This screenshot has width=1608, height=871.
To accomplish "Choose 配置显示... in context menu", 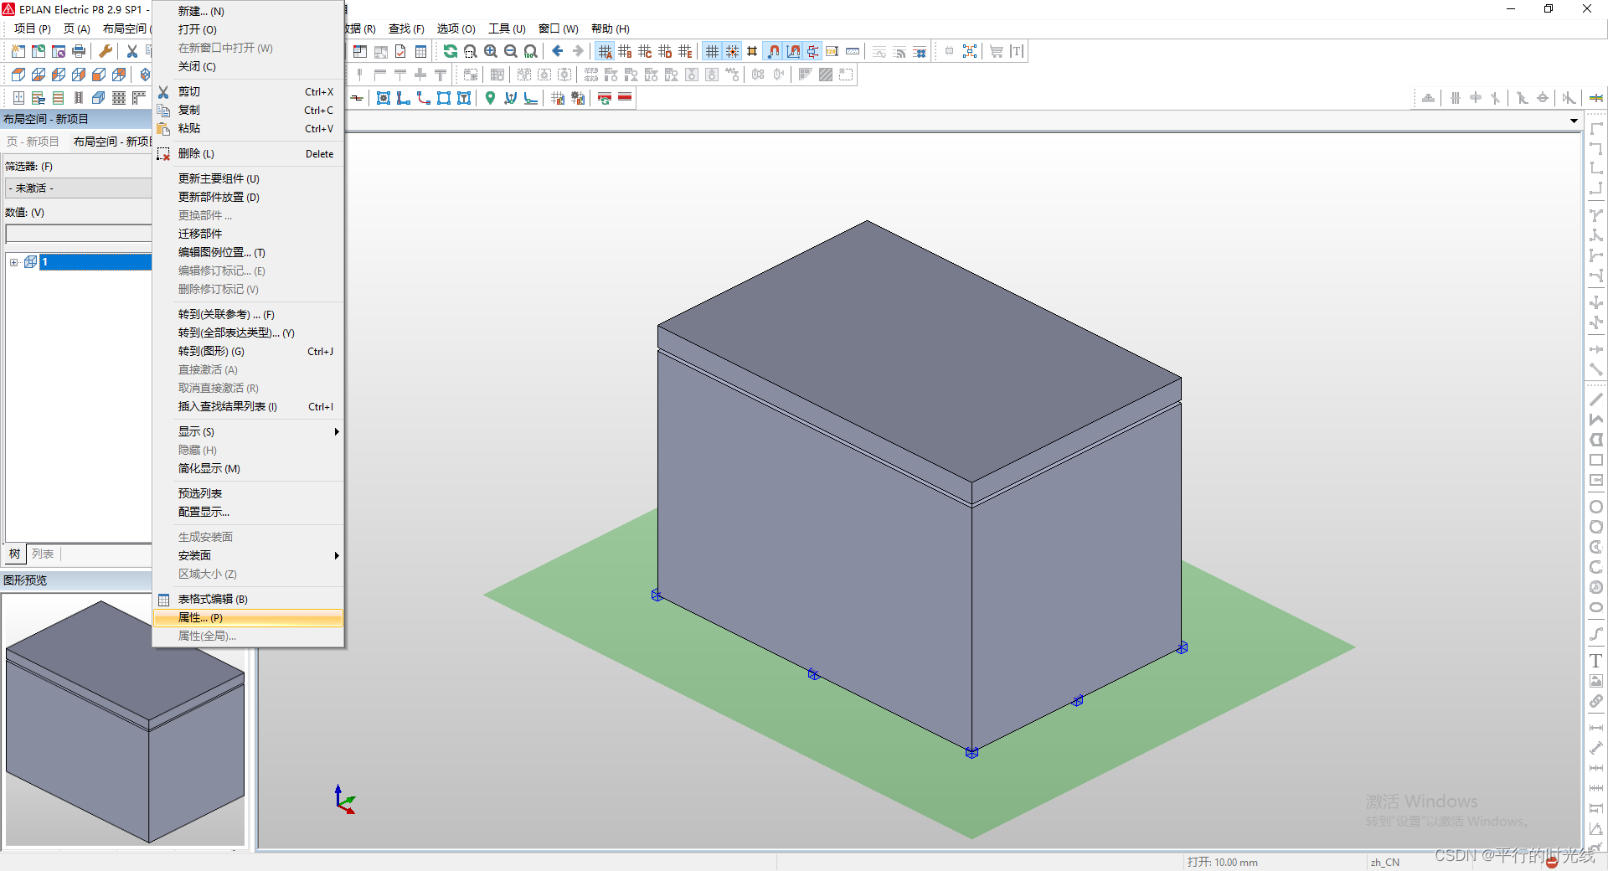I will coord(249,512).
